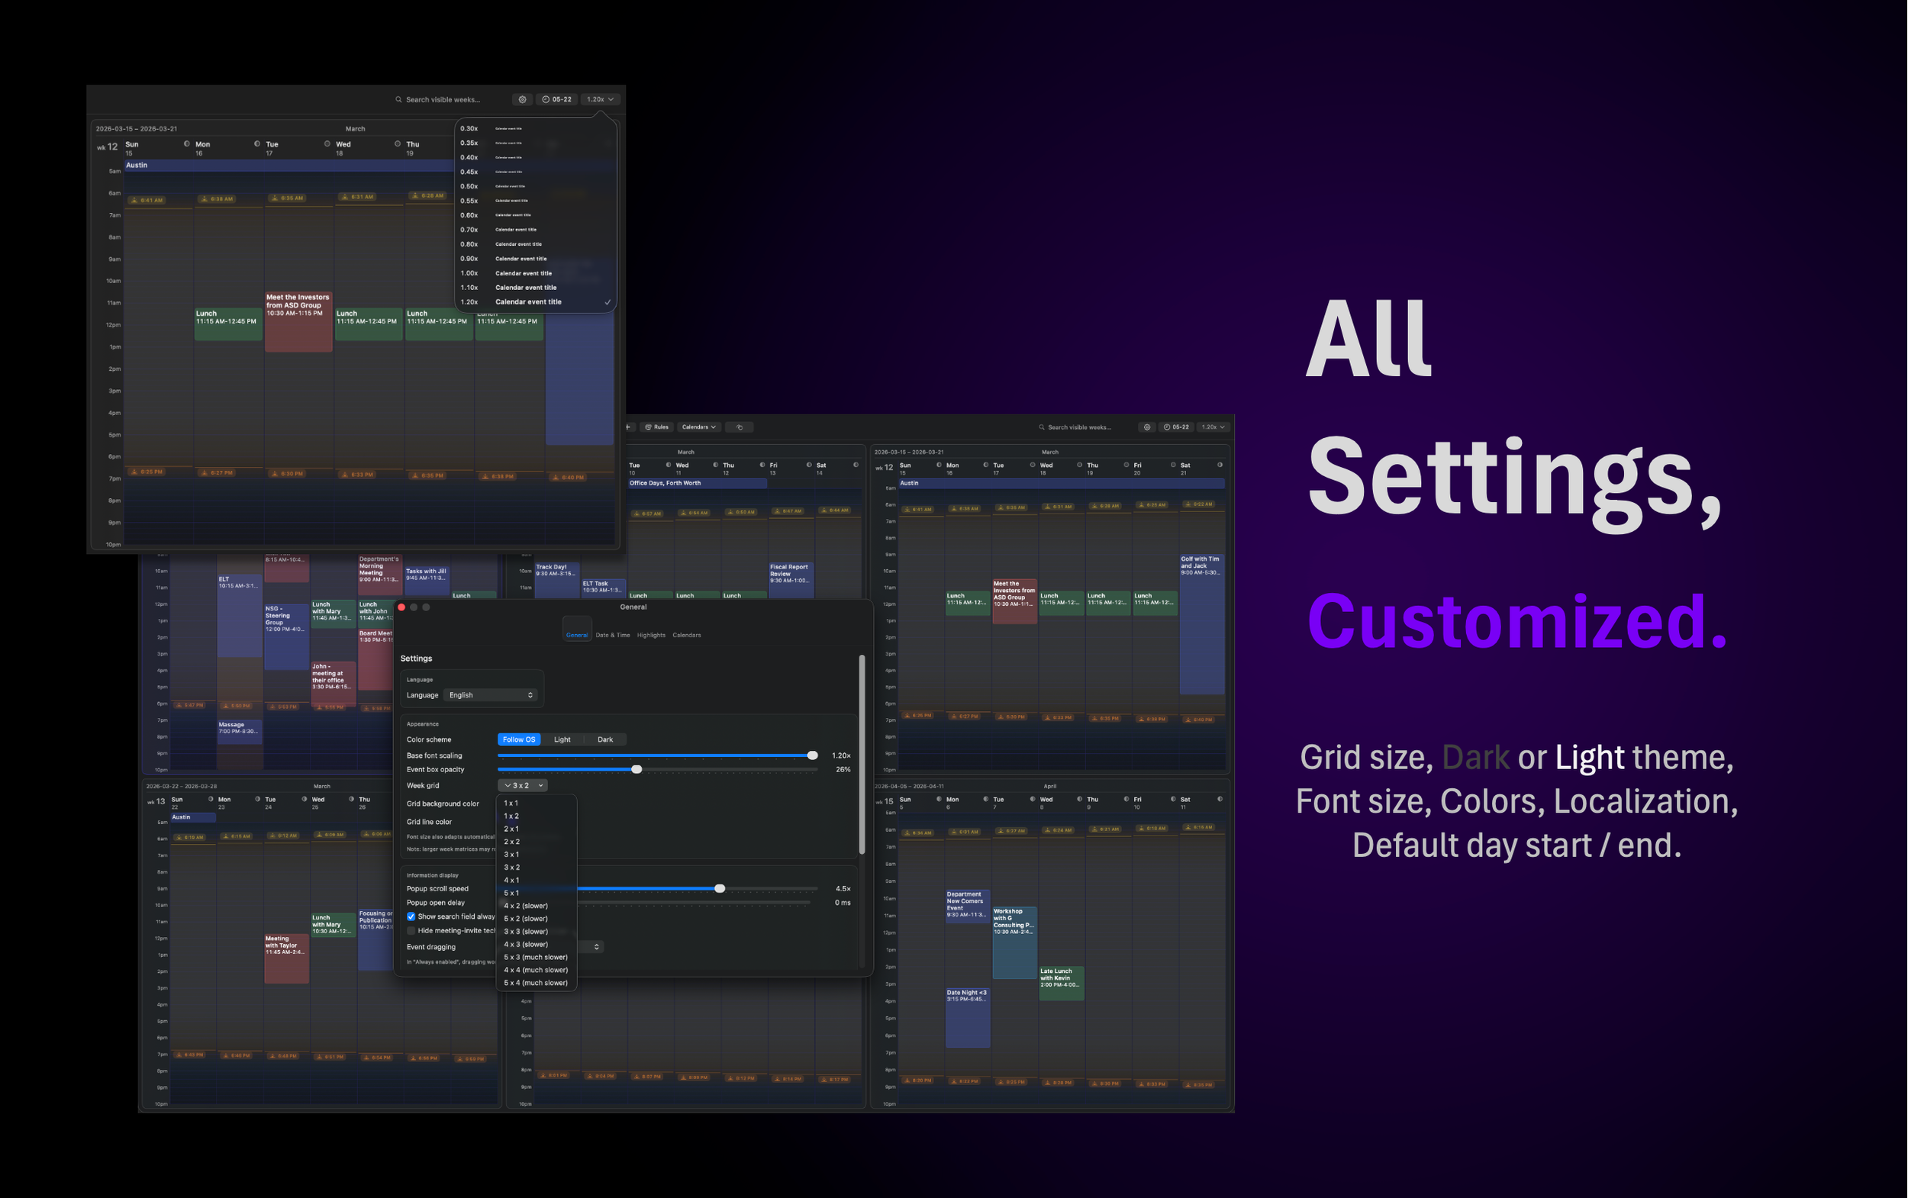Screen dimensions: 1908x1198
Task: Click the icon button right of the Calendars dropdown
Action: pos(740,427)
